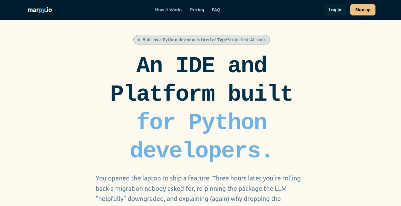Click the 'Built by a Python dev' badge
Image resolution: width=401 pixels, height=206 pixels.
[x=201, y=40]
